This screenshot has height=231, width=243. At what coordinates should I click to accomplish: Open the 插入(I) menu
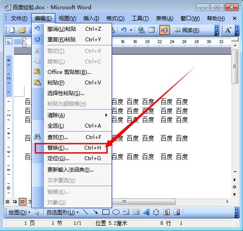(x=91, y=18)
